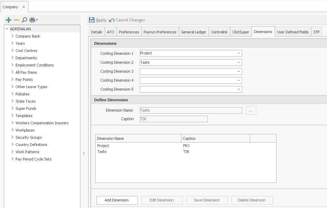Close the Company tab
Viewport: 327px width, 208px height.
pyautogui.click(x=24, y=7)
